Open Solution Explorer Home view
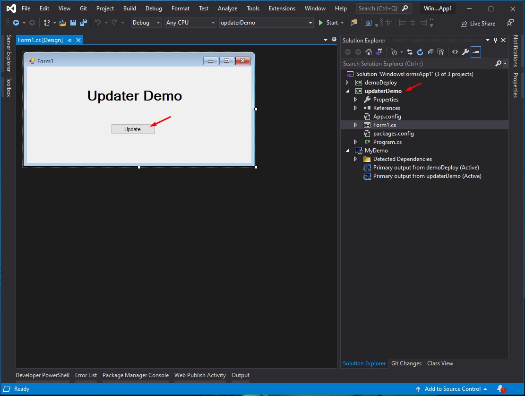The height and width of the screenshot is (396, 525). point(369,52)
